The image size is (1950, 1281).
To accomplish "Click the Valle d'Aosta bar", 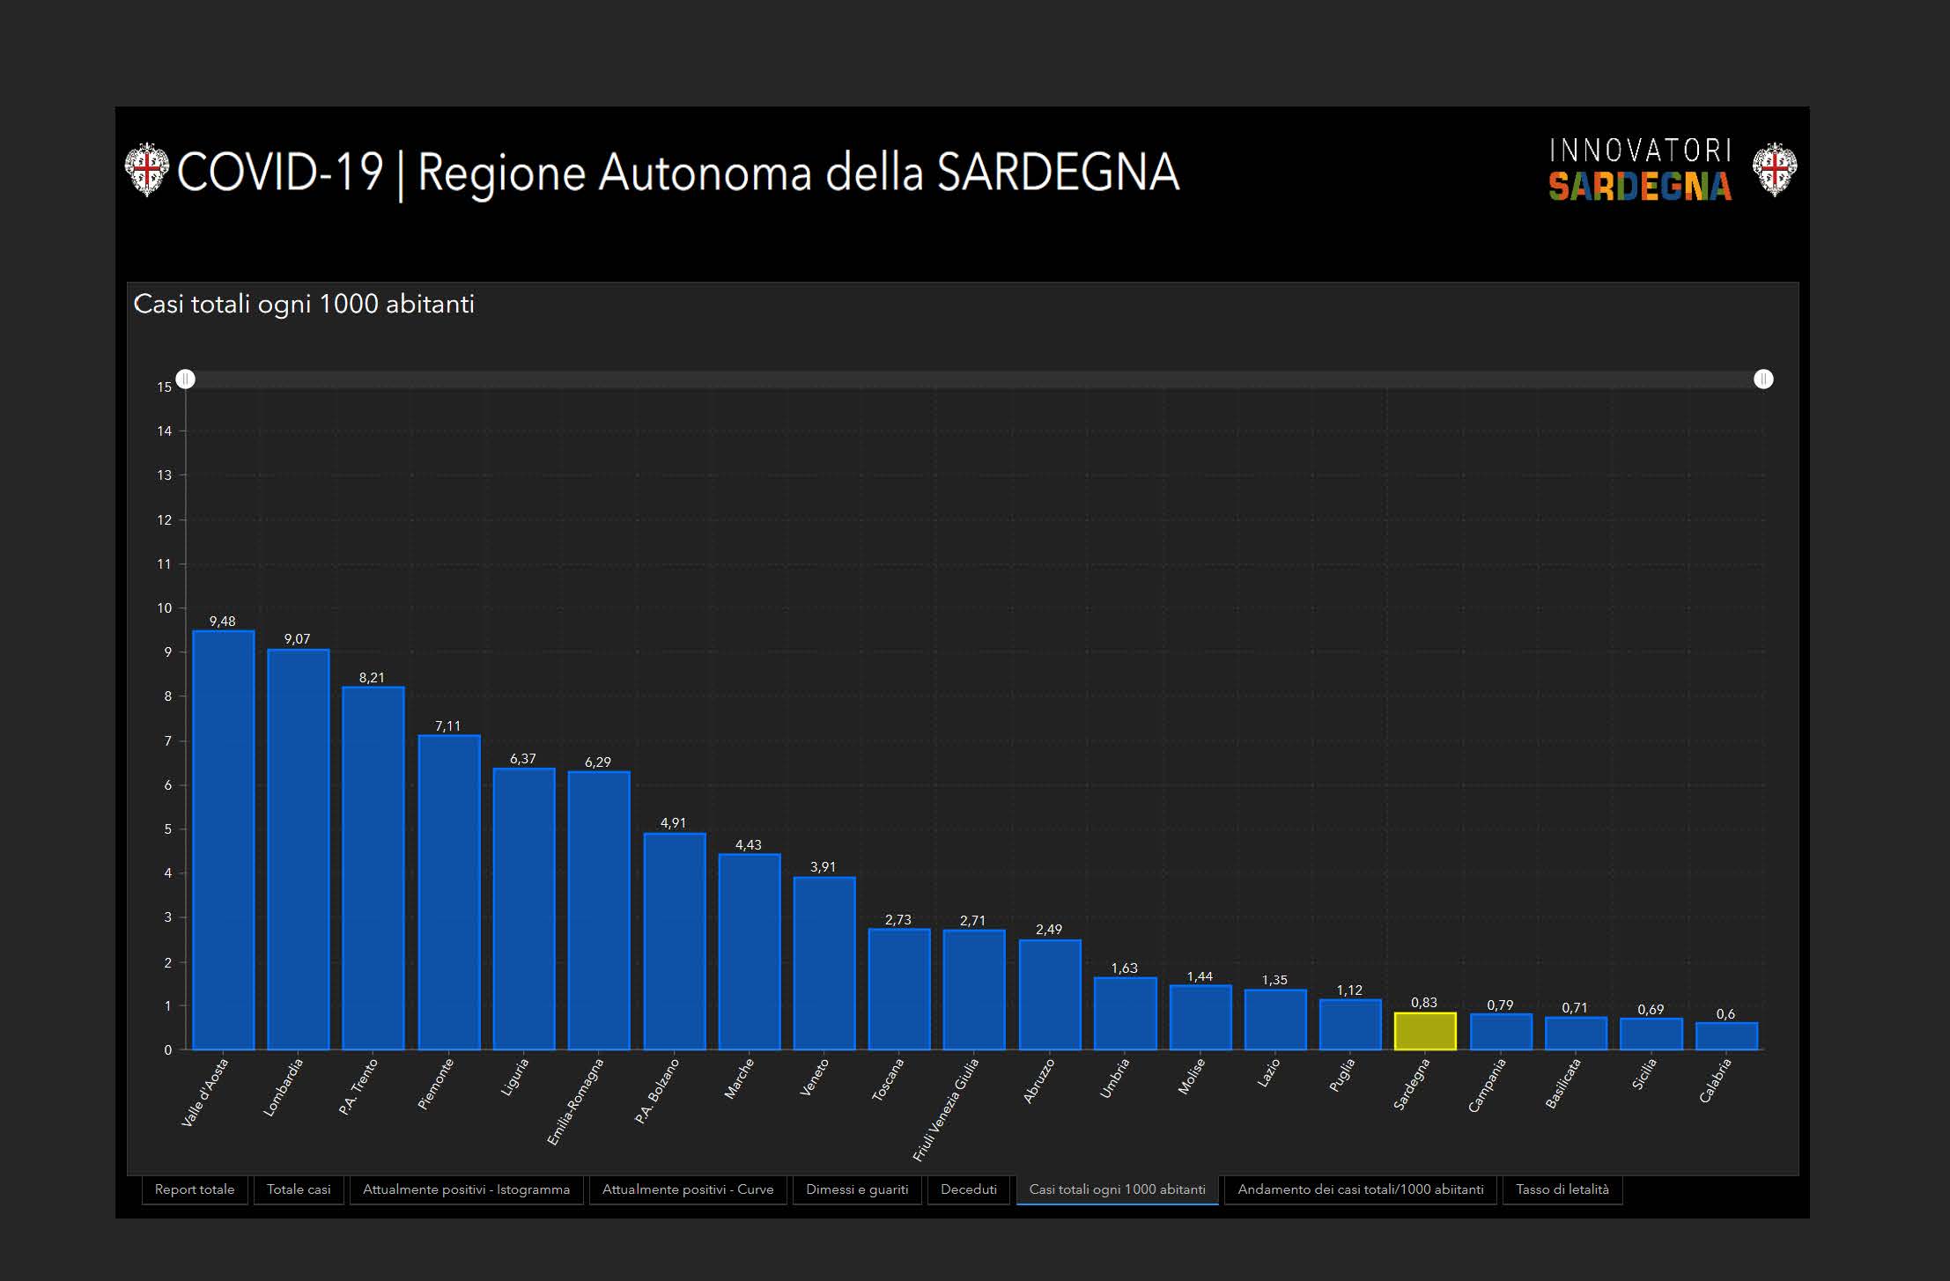I will tap(224, 841).
